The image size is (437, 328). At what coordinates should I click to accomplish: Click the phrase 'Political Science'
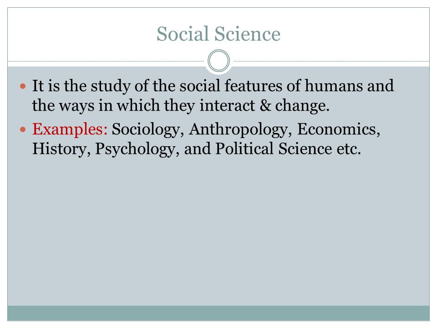tap(274, 149)
